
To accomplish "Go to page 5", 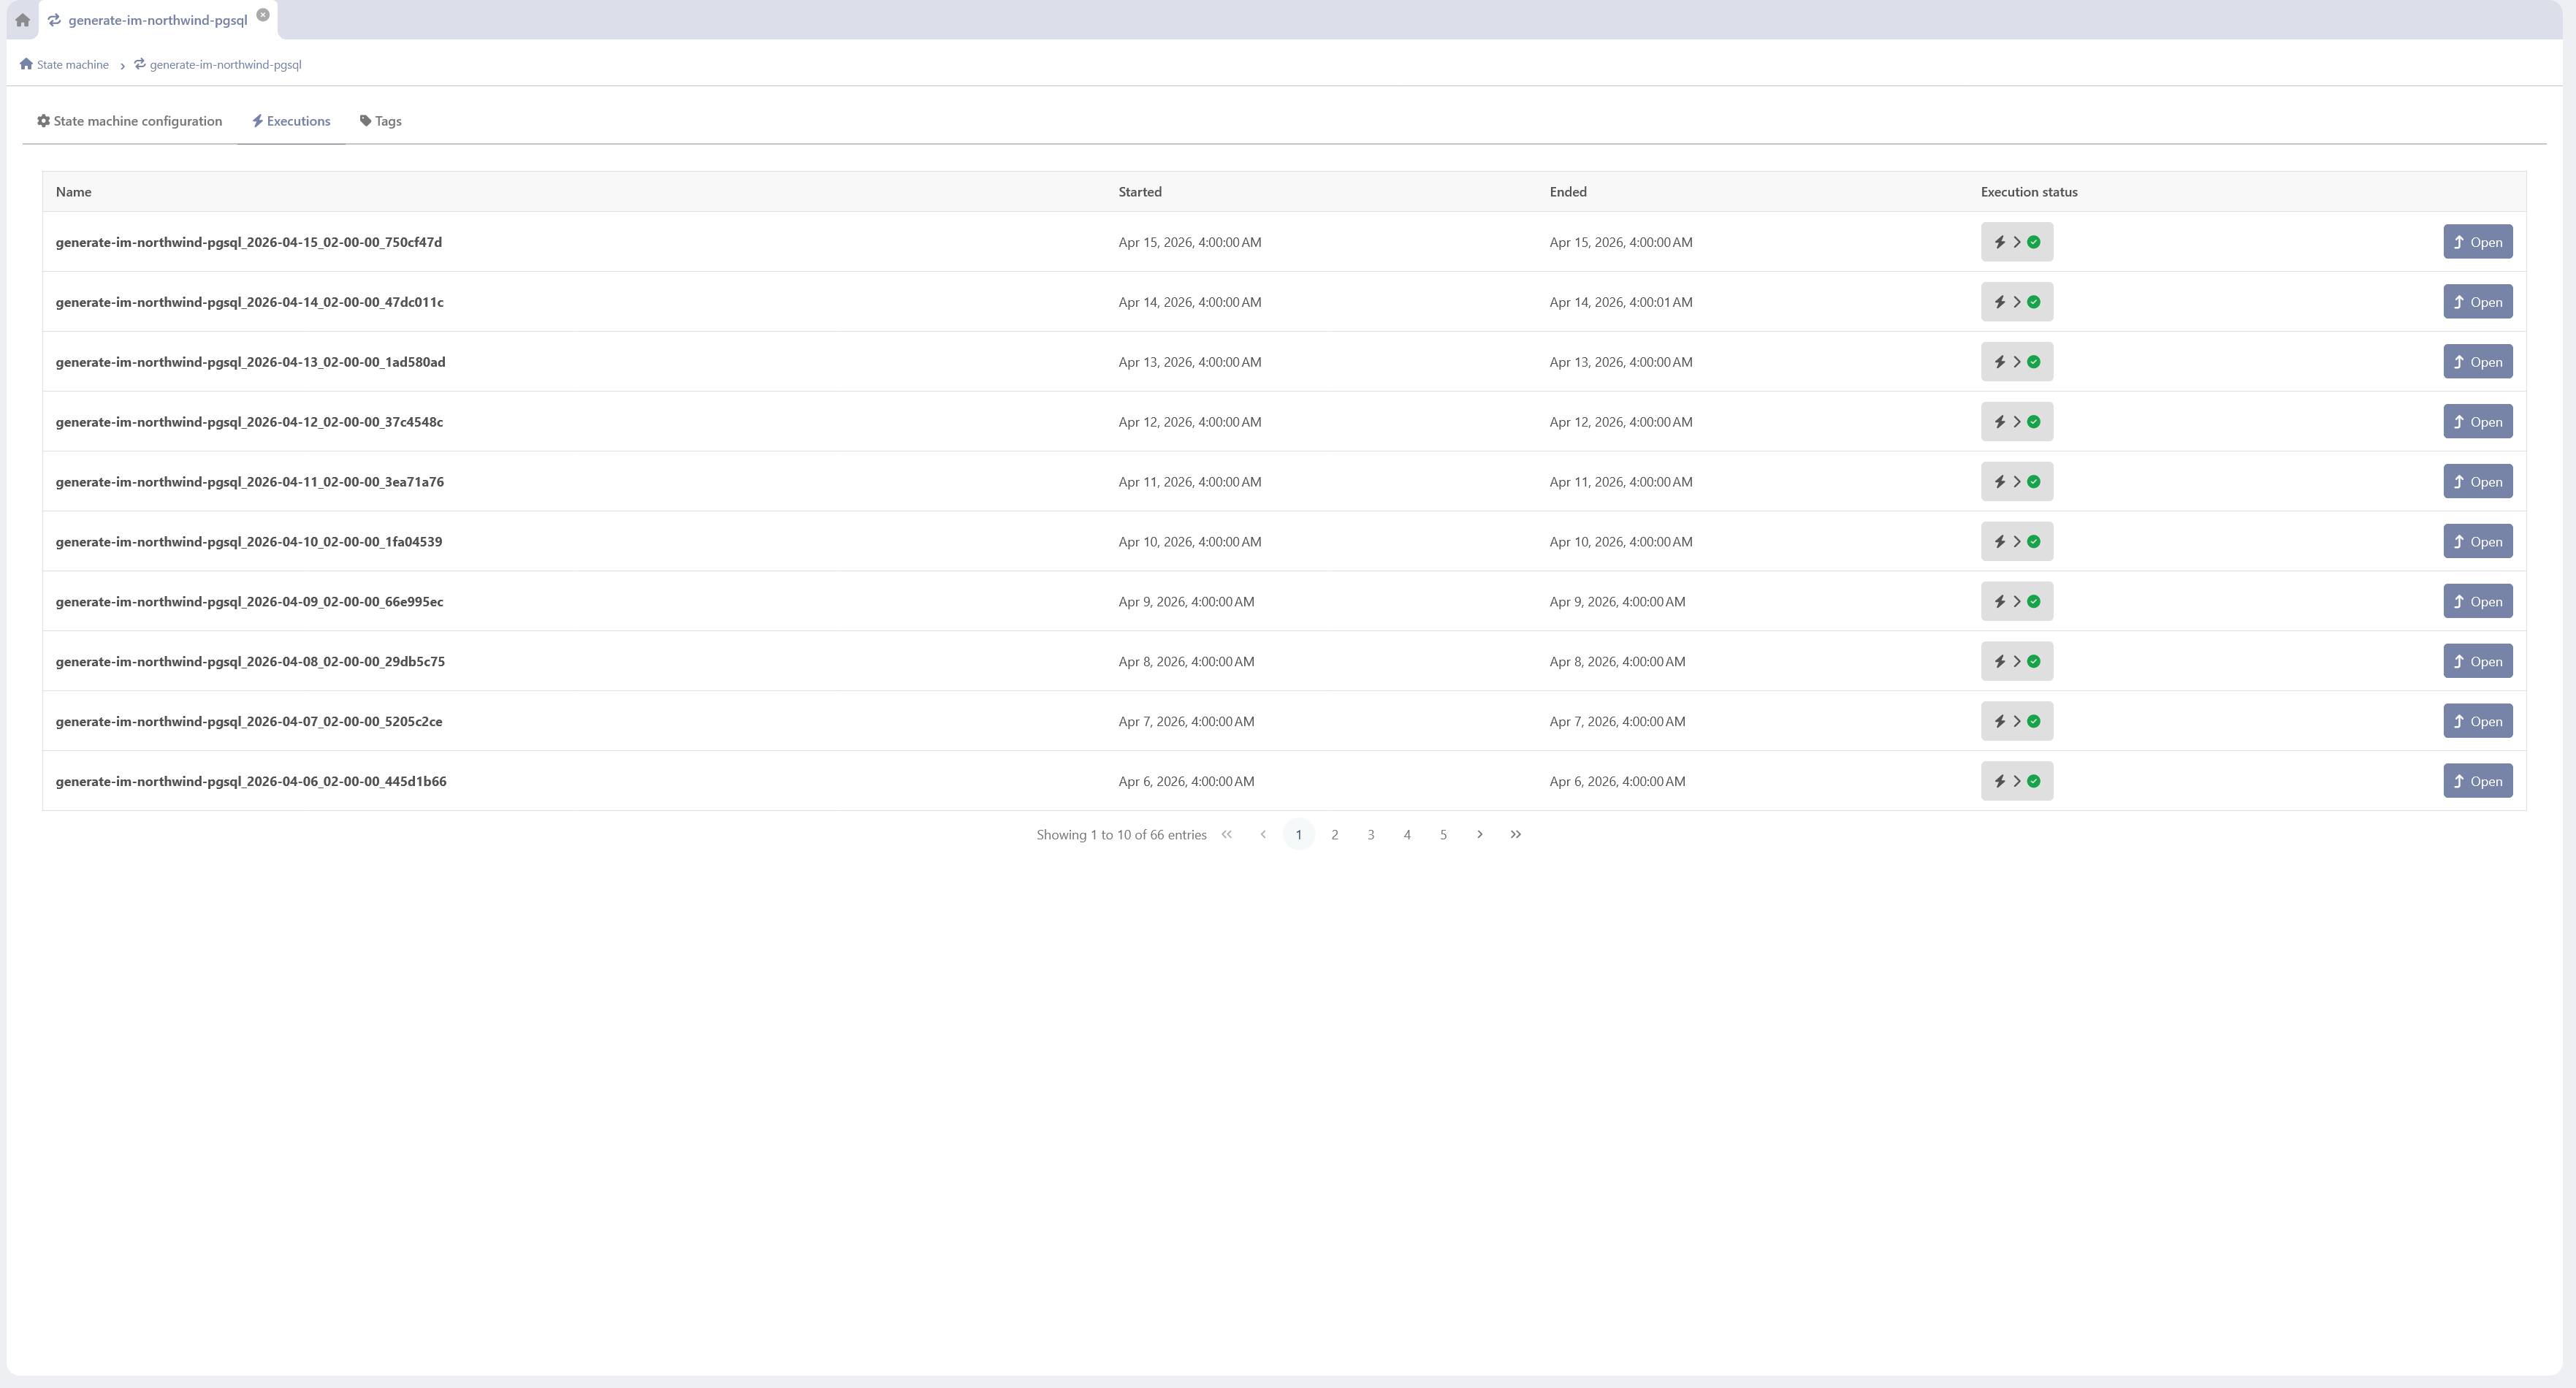I will pyautogui.click(x=1443, y=835).
